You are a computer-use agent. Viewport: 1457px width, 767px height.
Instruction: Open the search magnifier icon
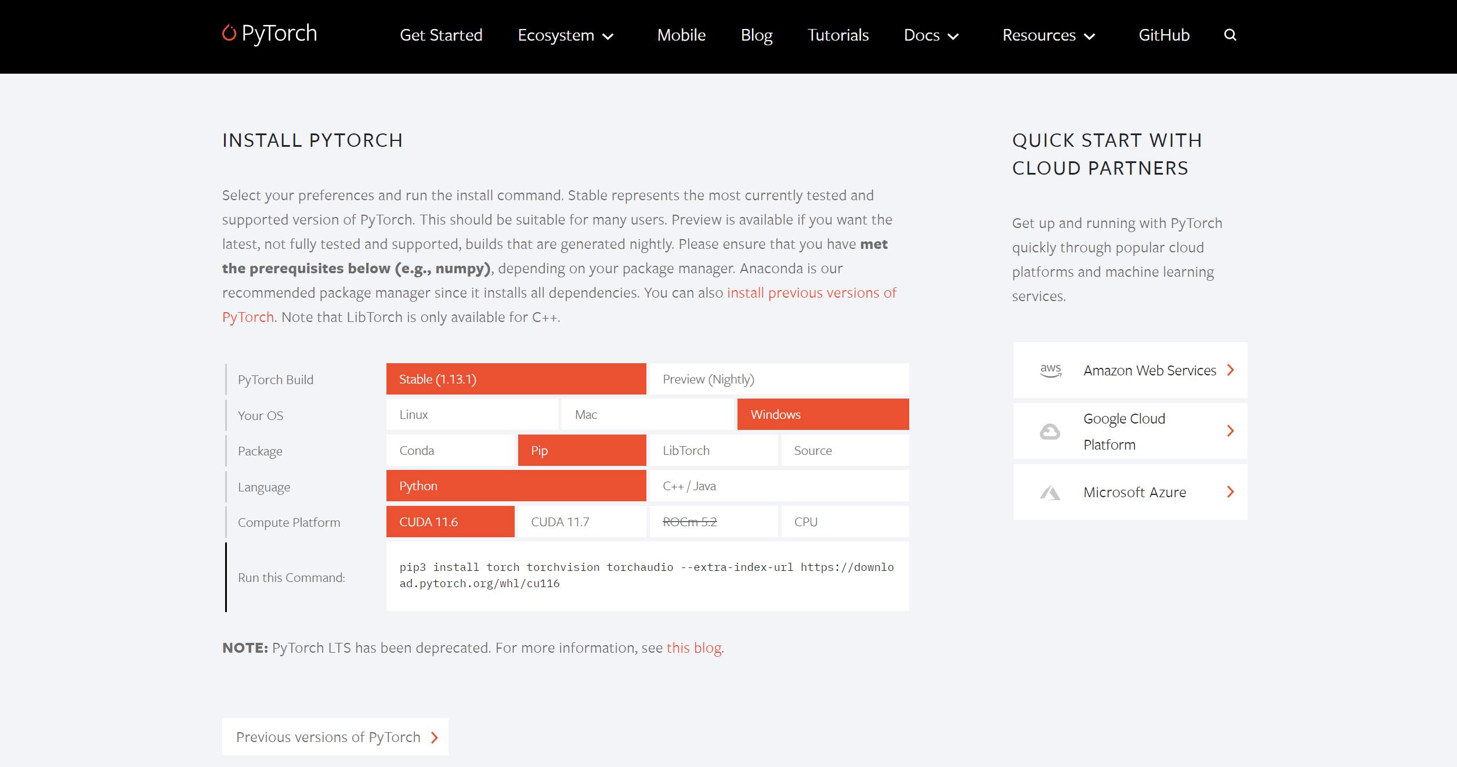click(x=1230, y=35)
